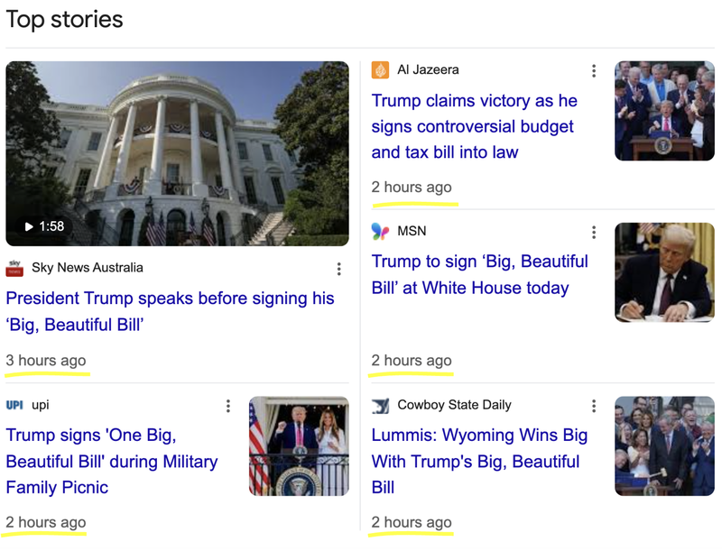The width and height of the screenshot is (722, 551).
Task: Click the Cowboy State Daily story thumbnail
Action: tap(664, 446)
